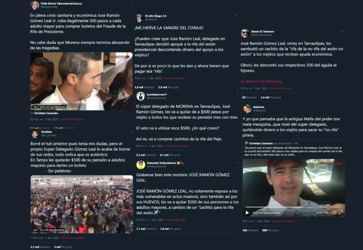The image size is (363, 250).
Task: Open Twitter for iPhone link under El Jefe Diego's tweet
Action: click(174, 78)
